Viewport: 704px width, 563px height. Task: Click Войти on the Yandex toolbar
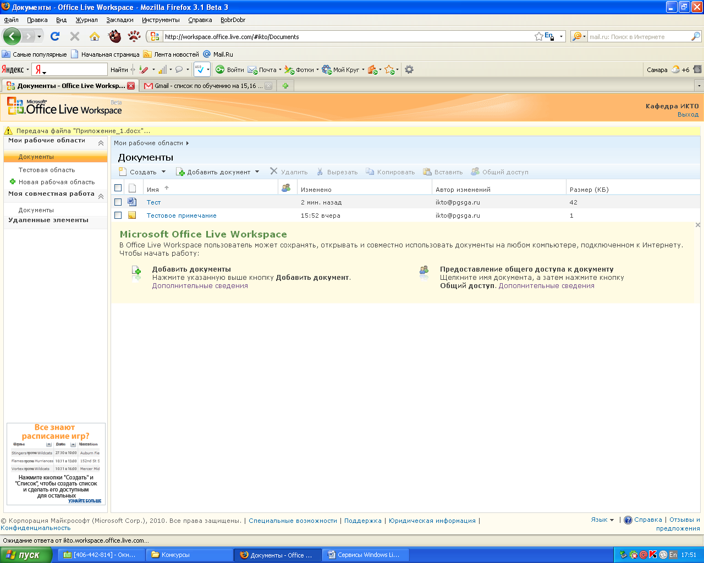230,69
